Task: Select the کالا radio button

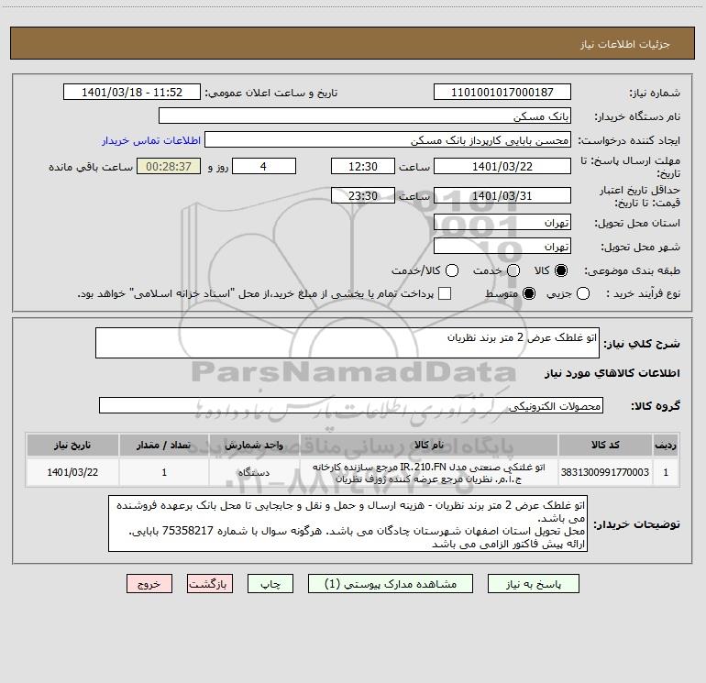Action: (561, 270)
